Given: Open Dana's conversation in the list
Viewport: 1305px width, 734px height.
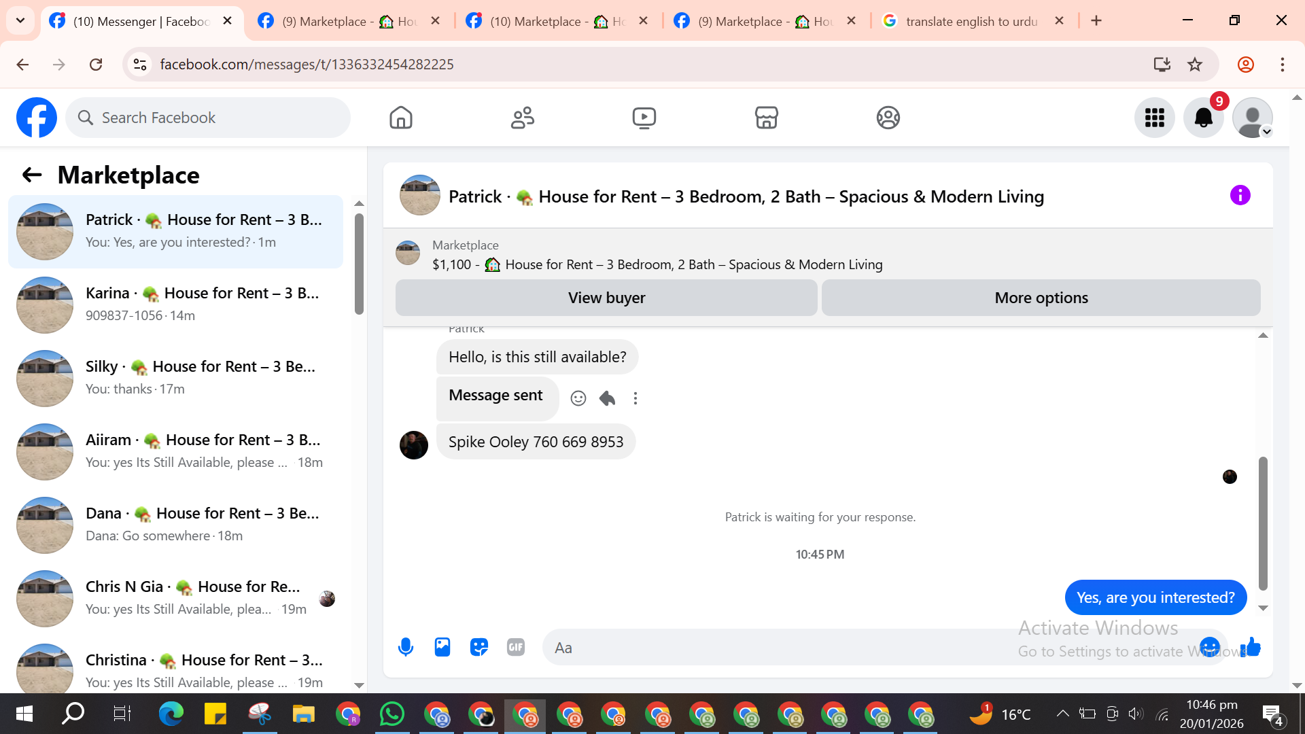Looking at the screenshot, I should [x=175, y=525].
